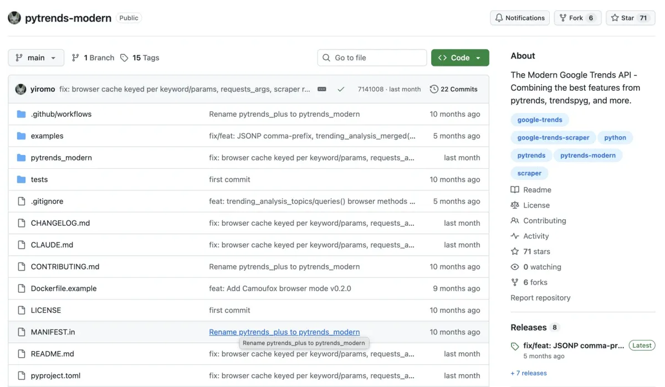665x387 pixels.
Task: Open .gitignore's trending_analysis_topics commit message
Action: click(312, 201)
